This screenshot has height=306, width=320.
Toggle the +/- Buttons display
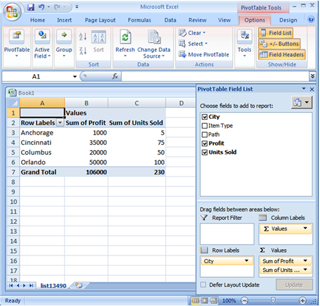(x=280, y=43)
